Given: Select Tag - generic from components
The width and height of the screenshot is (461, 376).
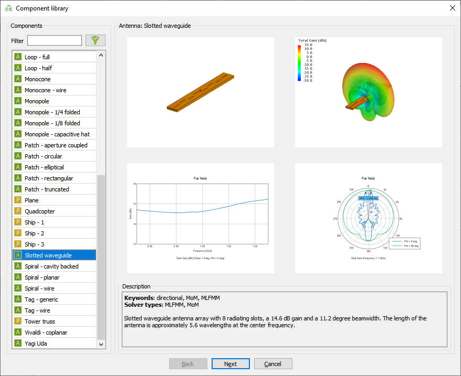Looking at the screenshot, I should [41, 299].
